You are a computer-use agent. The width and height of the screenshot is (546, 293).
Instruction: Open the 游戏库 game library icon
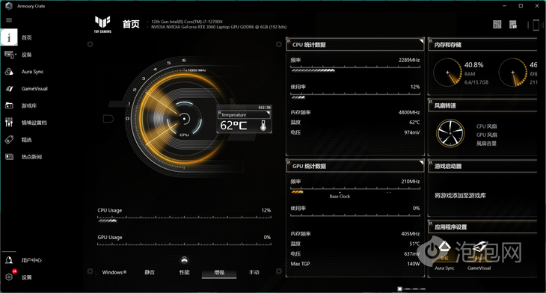[10, 105]
